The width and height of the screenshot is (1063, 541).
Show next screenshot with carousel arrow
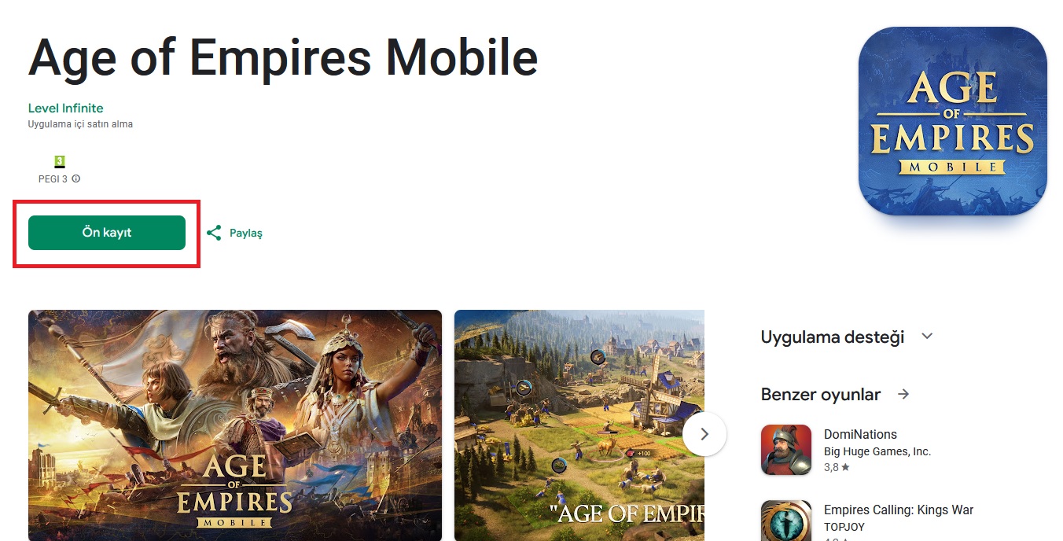[x=704, y=434]
